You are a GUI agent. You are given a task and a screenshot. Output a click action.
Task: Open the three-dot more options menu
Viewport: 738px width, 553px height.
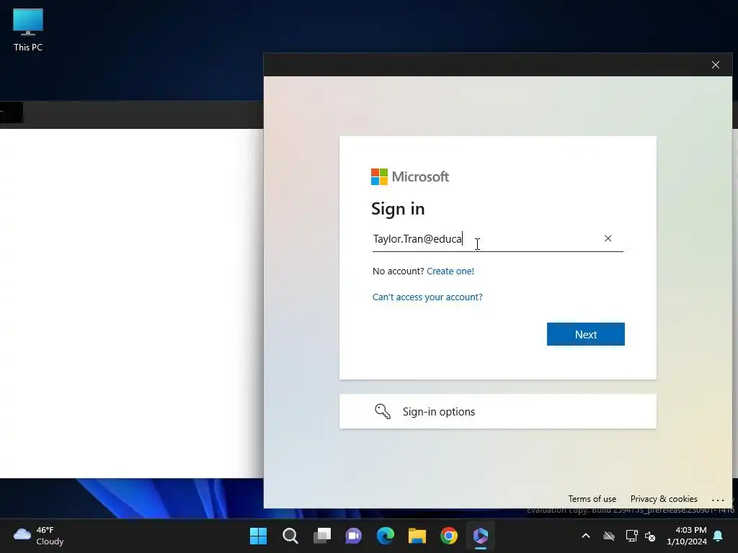[x=718, y=500]
